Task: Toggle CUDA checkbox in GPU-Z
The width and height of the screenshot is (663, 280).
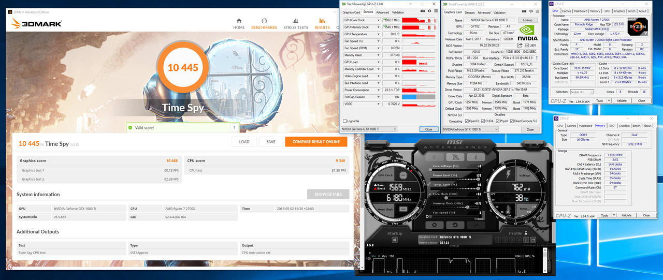Action: point(483,121)
